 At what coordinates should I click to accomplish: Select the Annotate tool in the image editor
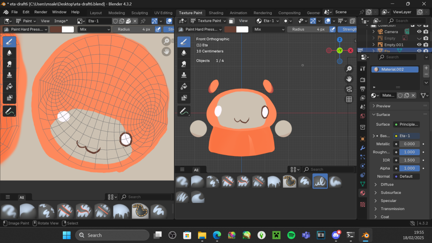(x=9, y=111)
